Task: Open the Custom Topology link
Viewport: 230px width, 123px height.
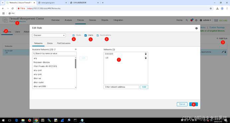Action: (217, 28)
